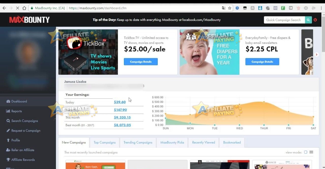Open Search Campaigns in the sidebar
Viewport: 325px width, 169px height.
pos(25,121)
